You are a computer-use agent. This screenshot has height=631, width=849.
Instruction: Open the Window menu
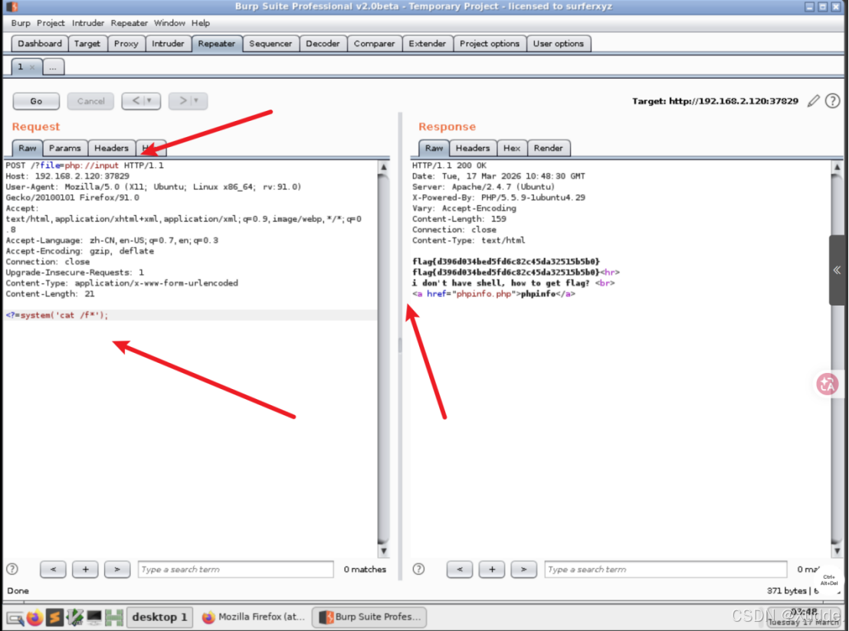pyautogui.click(x=169, y=23)
